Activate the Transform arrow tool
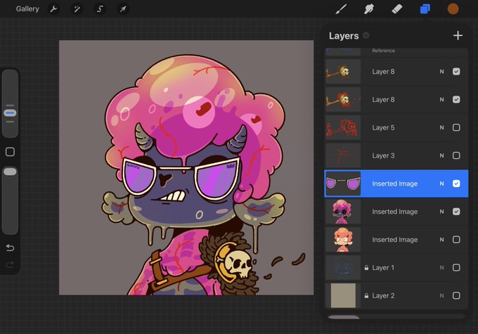478x334 pixels. click(123, 9)
